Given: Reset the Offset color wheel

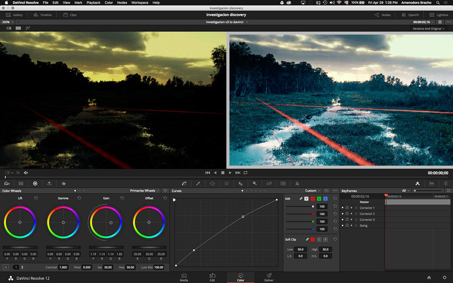Looking at the screenshot, I should coord(165,198).
